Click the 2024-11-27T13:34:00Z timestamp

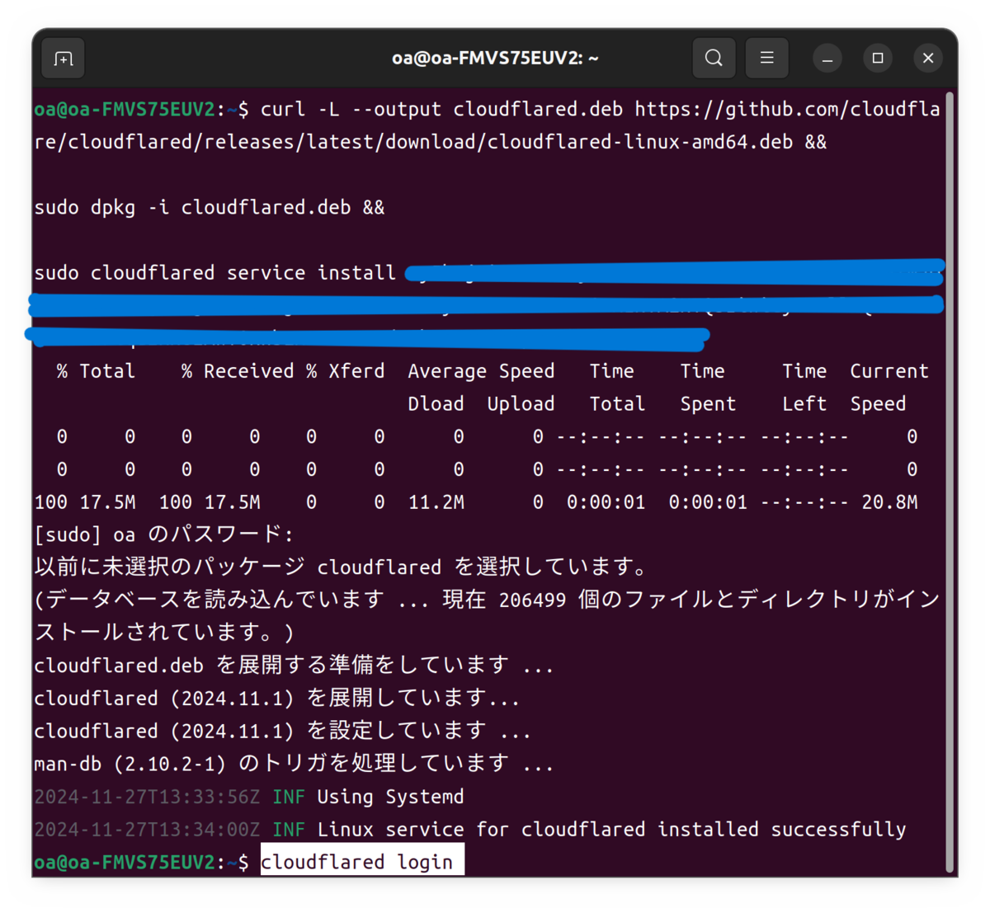coord(147,830)
